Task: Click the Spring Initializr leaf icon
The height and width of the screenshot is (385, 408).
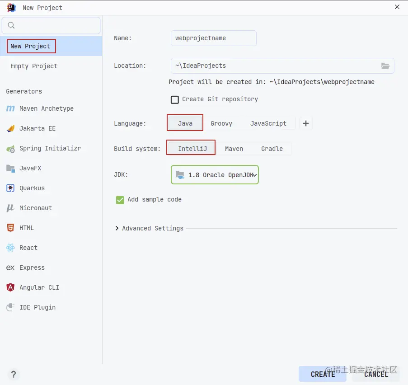Action: [10, 149]
